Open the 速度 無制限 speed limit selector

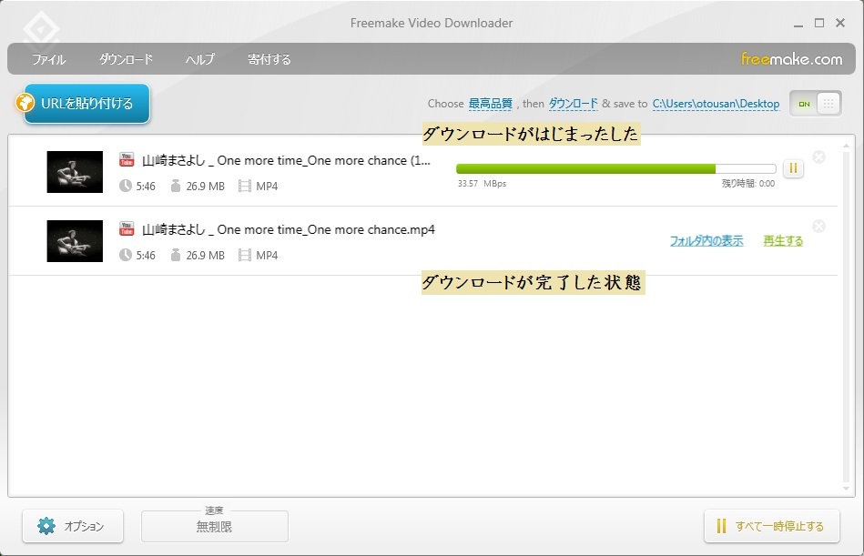pyautogui.click(x=214, y=526)
